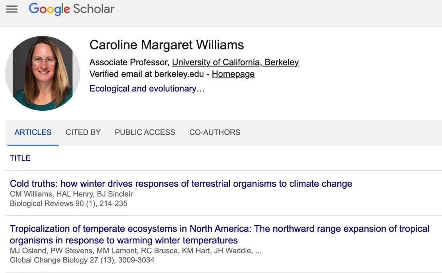Image resolution: width=442 pixels, height=273 pixels.
Task: Click the CM Williams, HAL Henry authors line
Action: point(71,194)
